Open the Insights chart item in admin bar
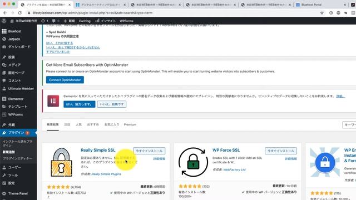Image resolution: width=356 pixels, height=200 pixels. click(106, 21)
